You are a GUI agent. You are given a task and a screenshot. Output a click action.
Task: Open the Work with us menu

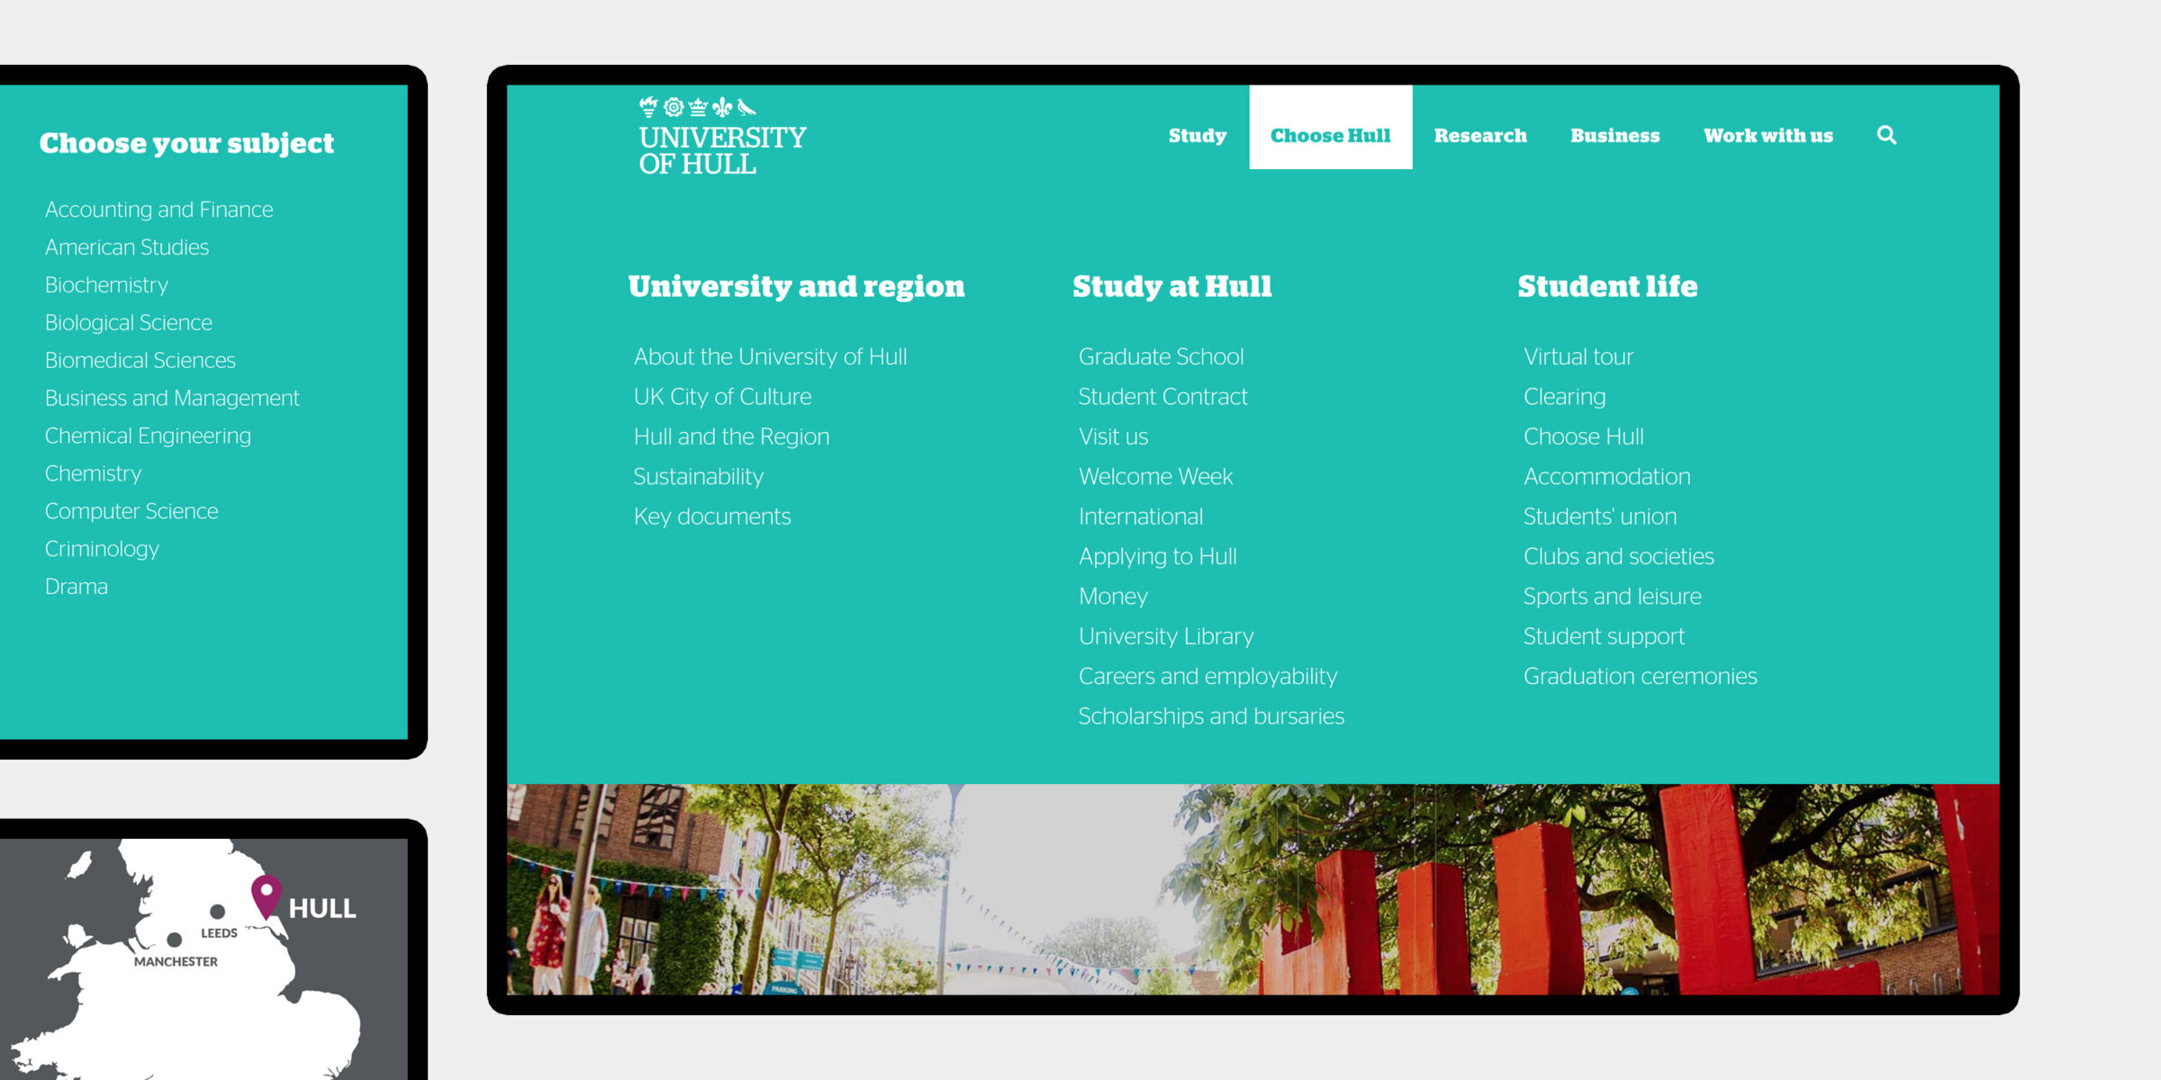[1768, 136]
